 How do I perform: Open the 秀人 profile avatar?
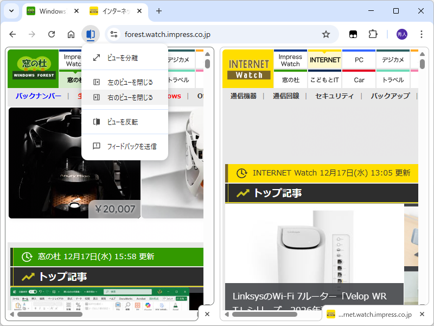(401, 34)
